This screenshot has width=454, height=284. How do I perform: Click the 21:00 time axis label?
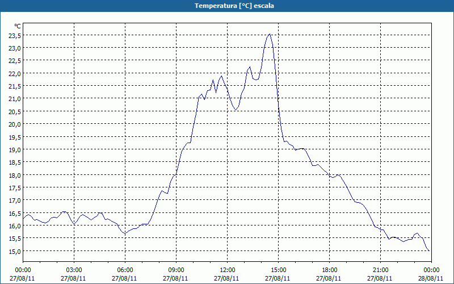[380, 270]
